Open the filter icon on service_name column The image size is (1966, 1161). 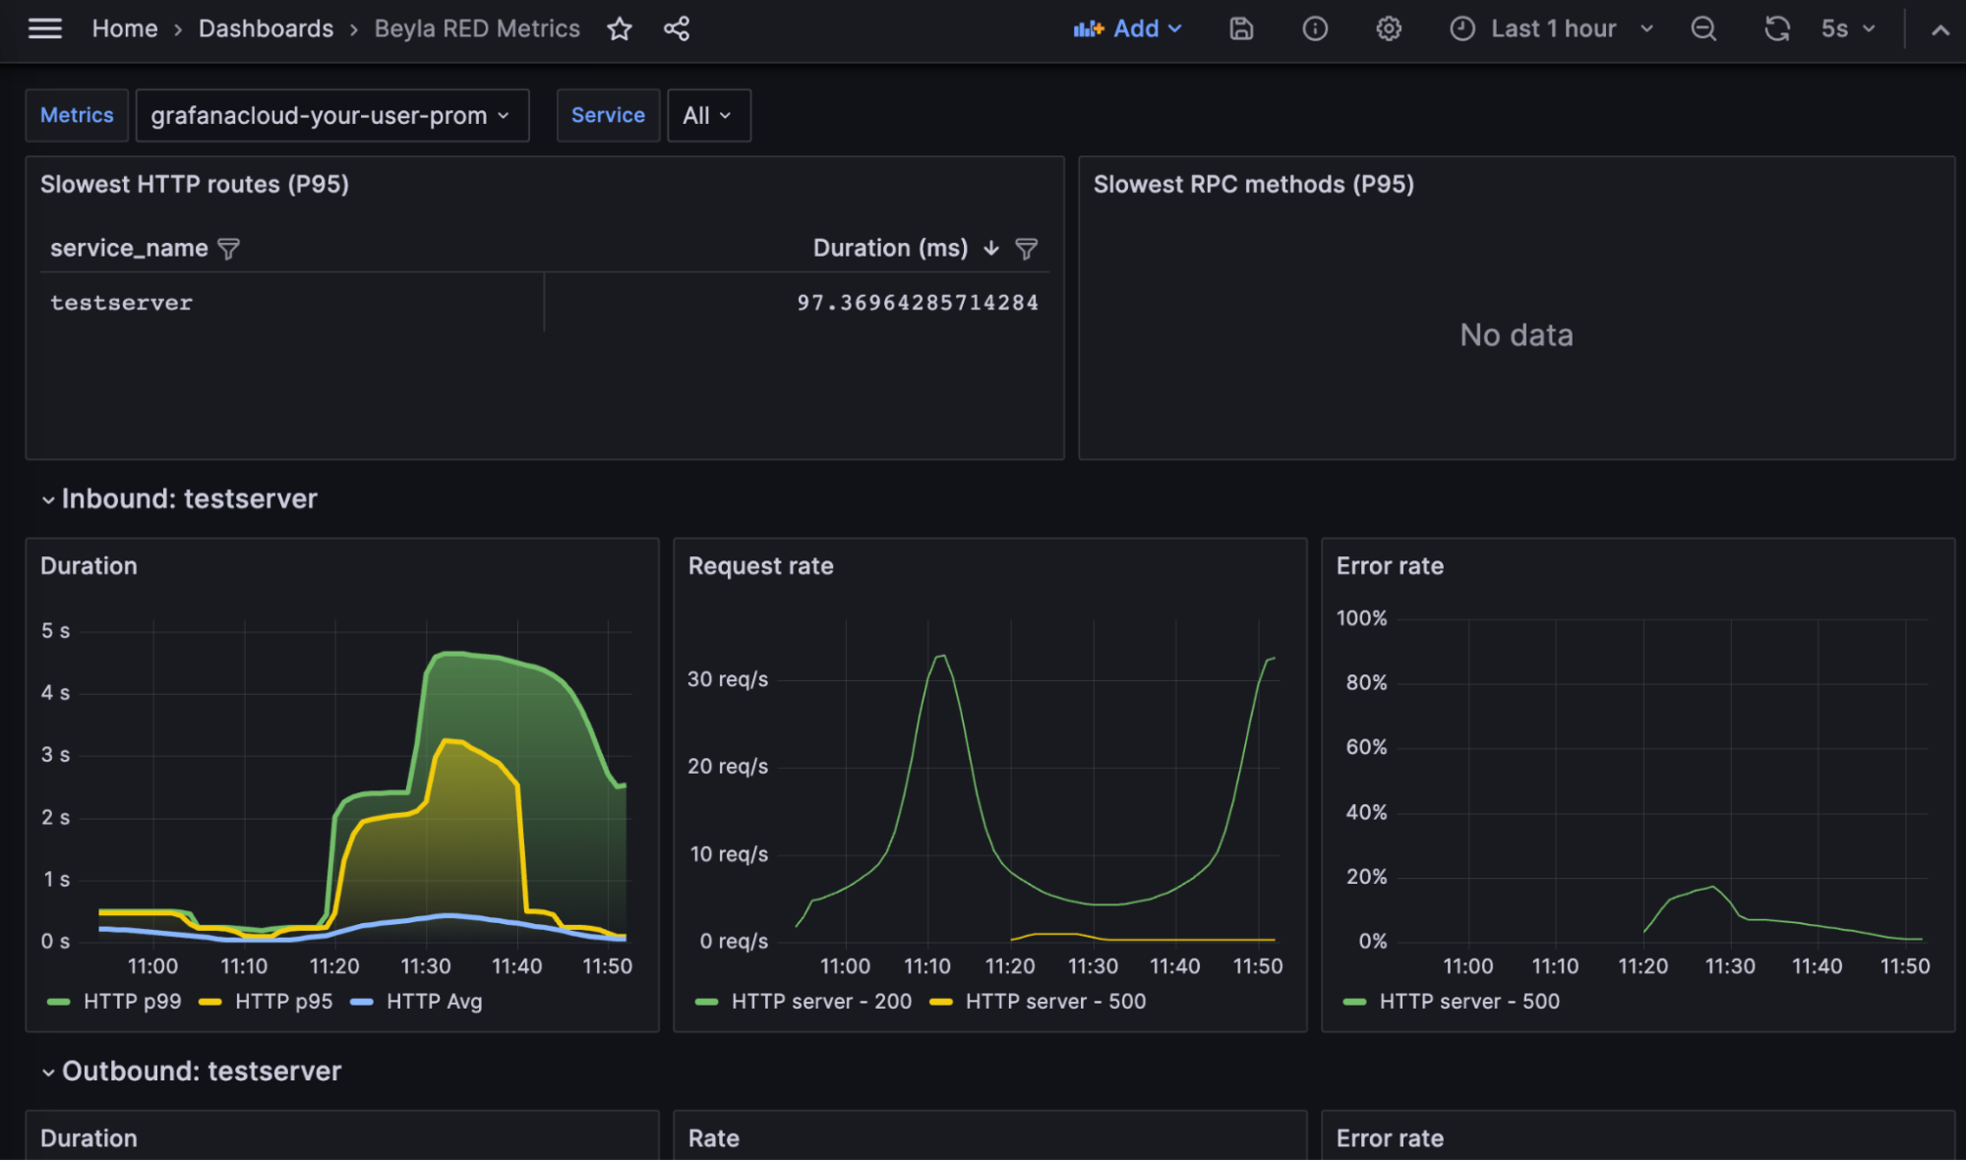(227, 249)
